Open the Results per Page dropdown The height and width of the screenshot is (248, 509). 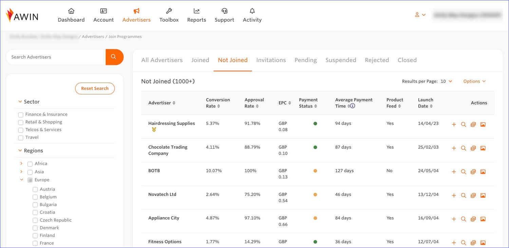point(446,81)
